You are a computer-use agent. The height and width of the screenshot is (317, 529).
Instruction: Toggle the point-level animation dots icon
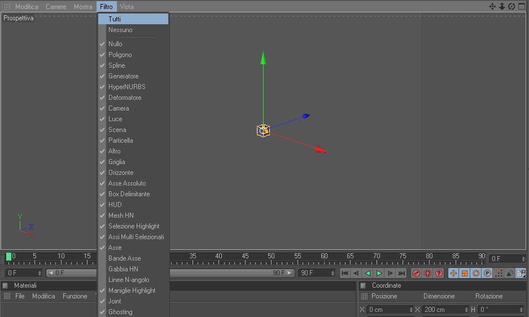(x=499, y=273)
